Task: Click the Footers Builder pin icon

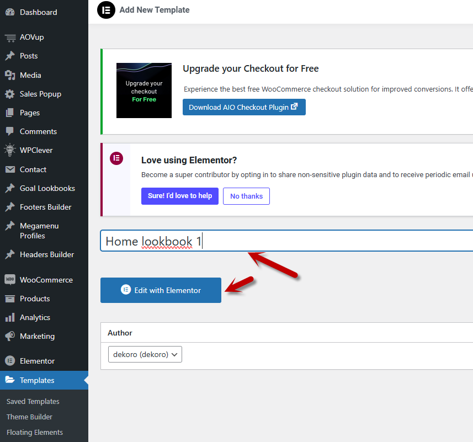Action: 10,207
